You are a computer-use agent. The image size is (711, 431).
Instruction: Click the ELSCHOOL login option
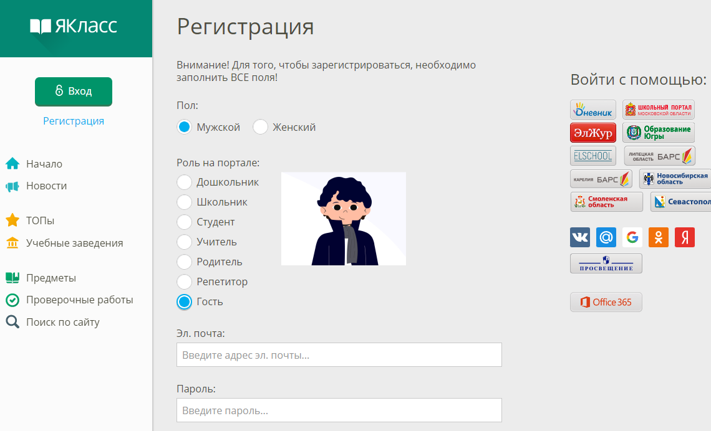(592, 155)
